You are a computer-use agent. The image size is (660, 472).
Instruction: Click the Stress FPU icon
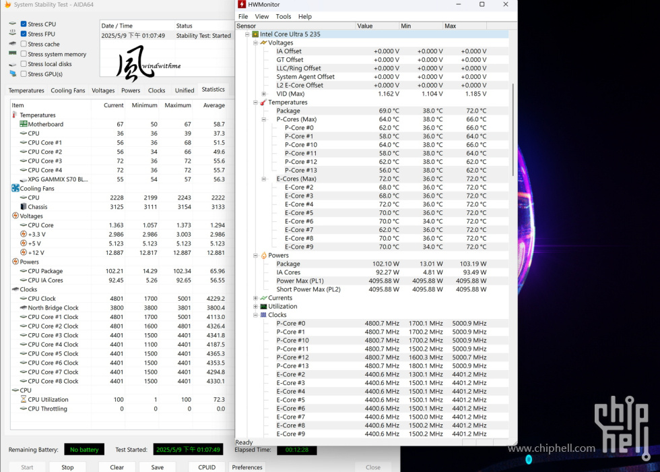[13, 34]
